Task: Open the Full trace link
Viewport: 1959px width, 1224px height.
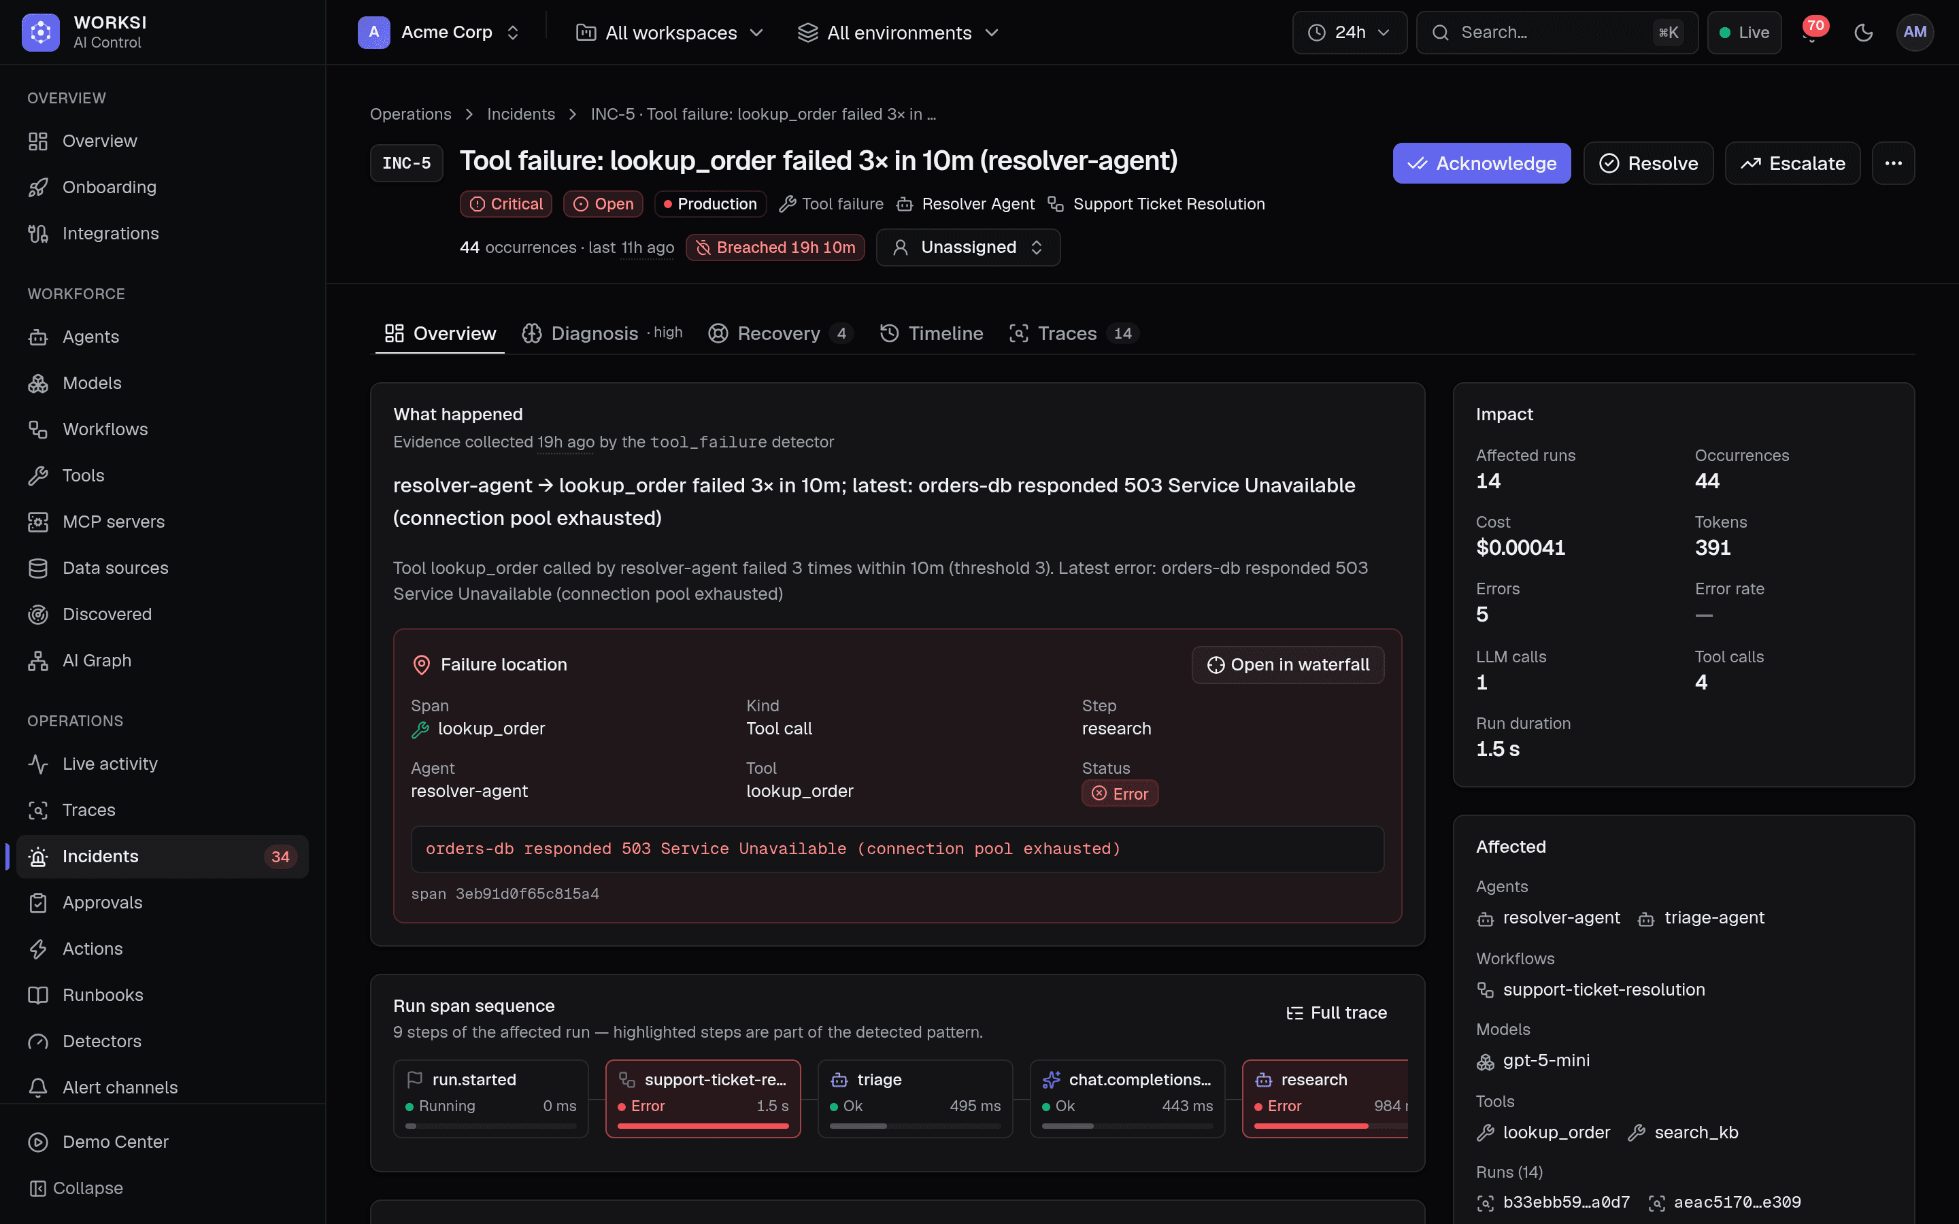Action: tap(1337, 1013)
